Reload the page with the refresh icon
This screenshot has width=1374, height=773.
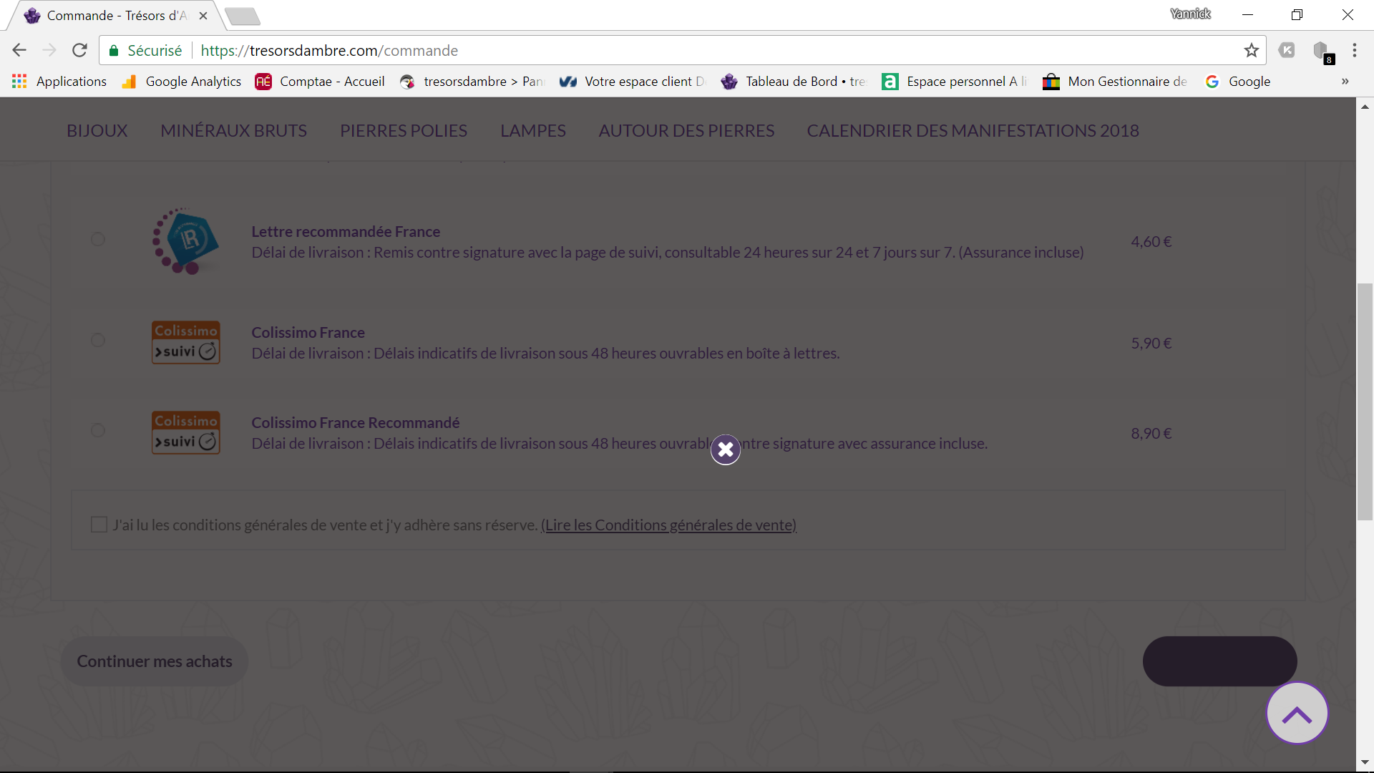[79, 51]
